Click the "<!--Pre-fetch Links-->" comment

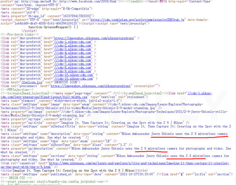pos(19,35)
